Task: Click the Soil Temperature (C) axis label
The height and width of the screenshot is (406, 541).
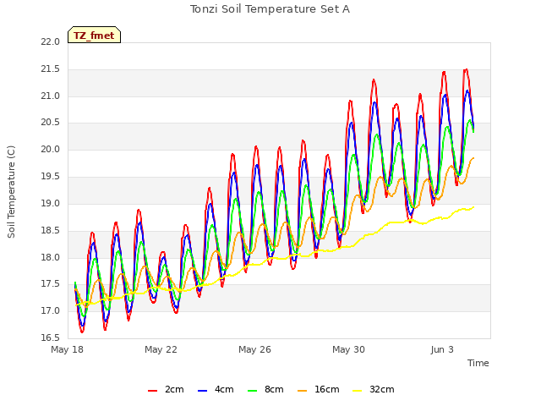Action: pos(11,192)
